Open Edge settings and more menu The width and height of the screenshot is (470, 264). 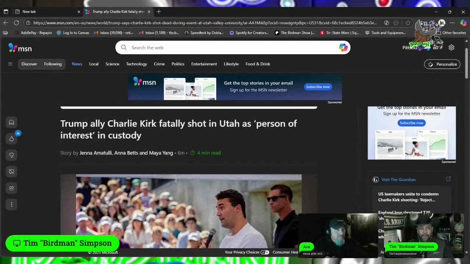point(452,23)
